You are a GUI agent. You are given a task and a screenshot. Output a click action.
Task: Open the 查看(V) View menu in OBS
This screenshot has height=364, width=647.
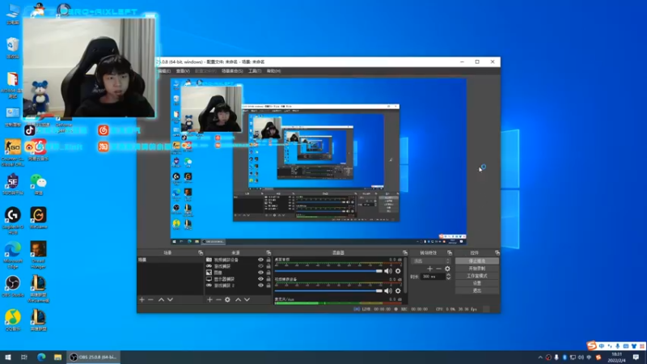[183, 71]
